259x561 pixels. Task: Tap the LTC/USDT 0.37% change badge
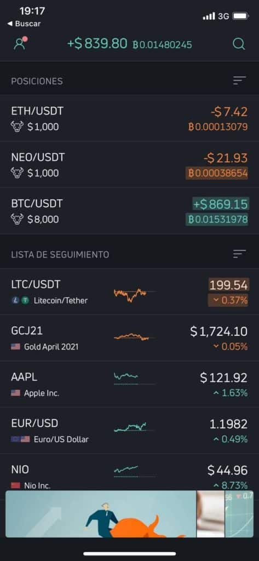pos(228,300)
